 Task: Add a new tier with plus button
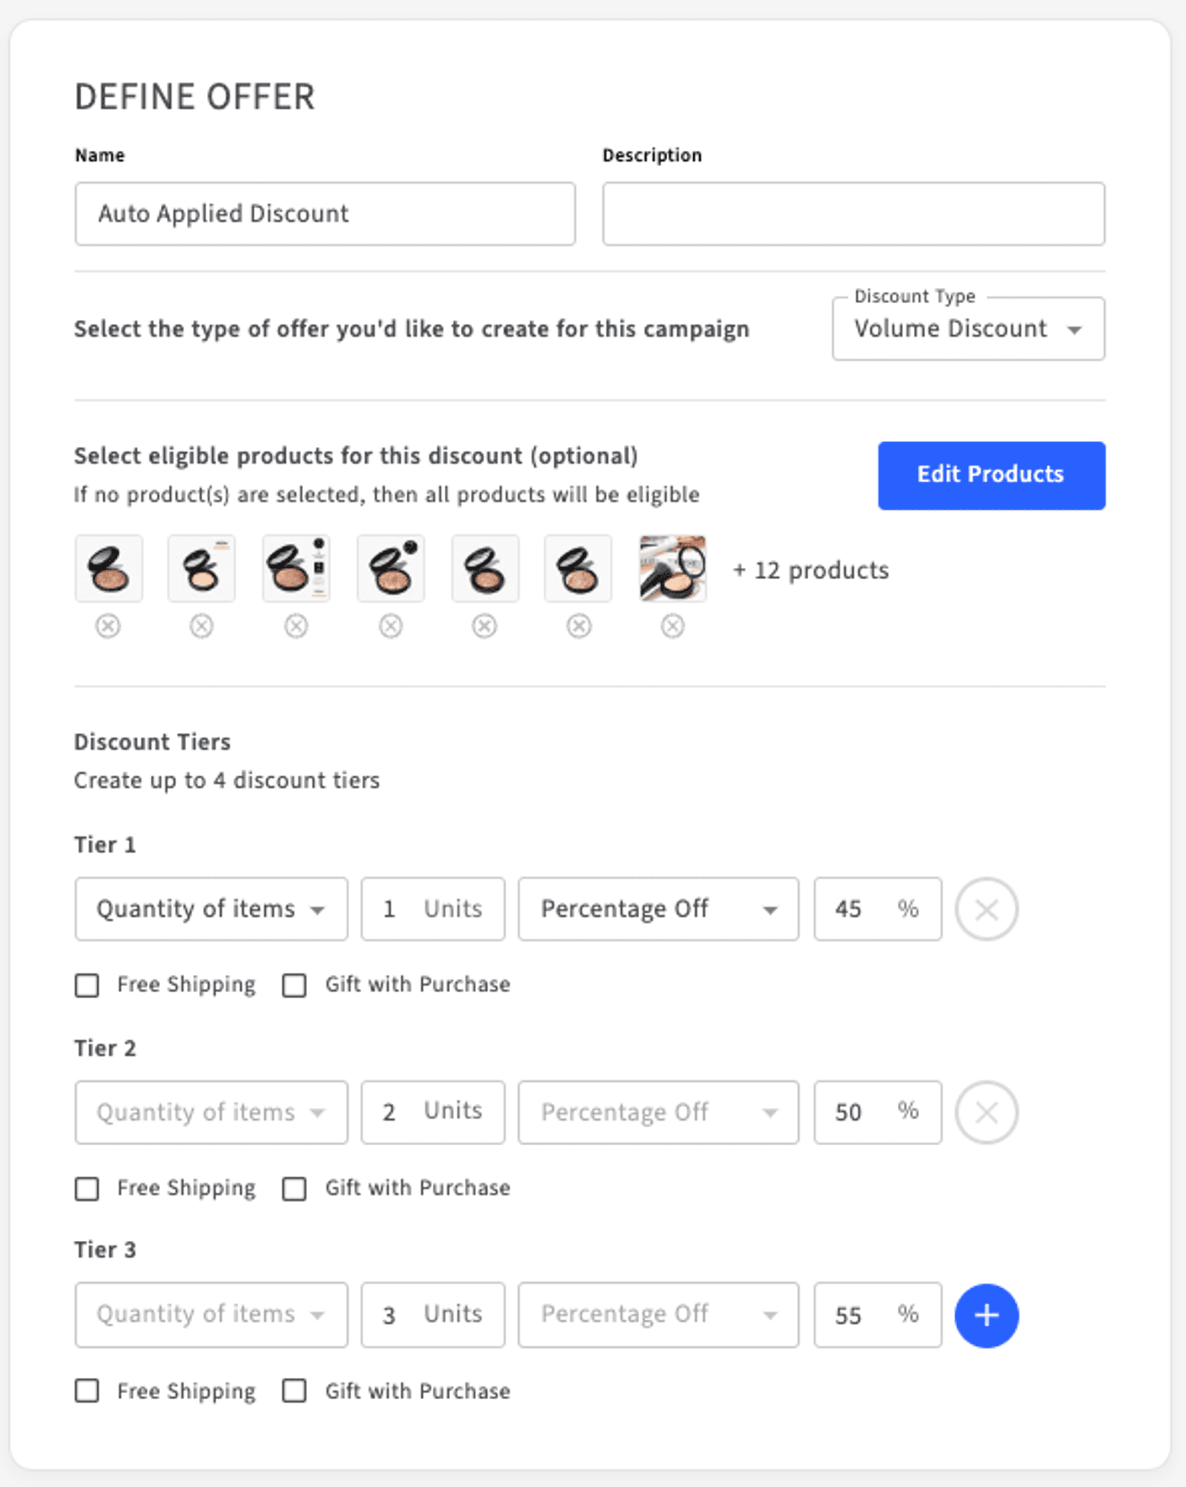click(x=986, y=1314)
